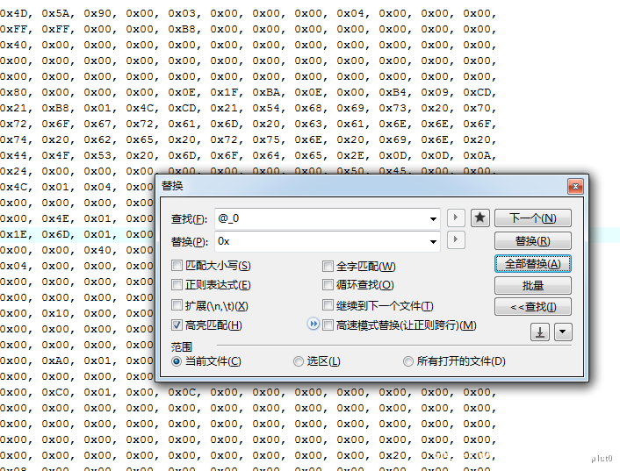Screen dimensions: 620x471
Task: Enable 循环查找 option
Action: [x=328, y=285]
